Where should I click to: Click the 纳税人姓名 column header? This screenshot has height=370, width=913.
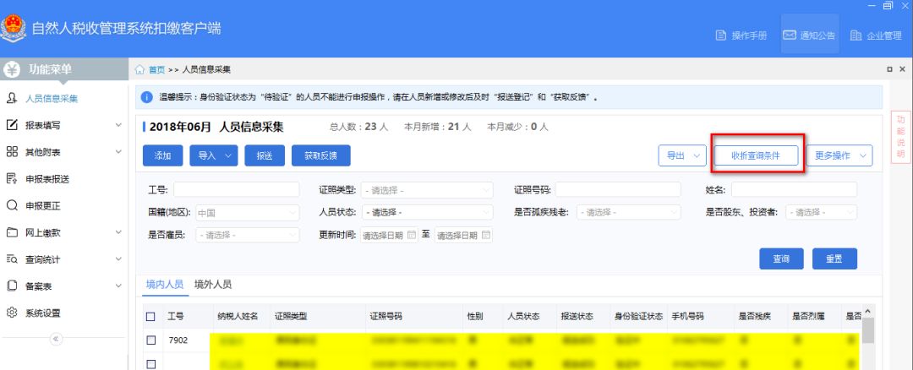click(238, 317)
